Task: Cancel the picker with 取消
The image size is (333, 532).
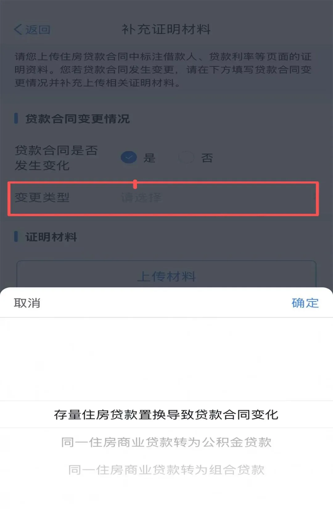Action: pyautogui.click(x=27, y=303)
